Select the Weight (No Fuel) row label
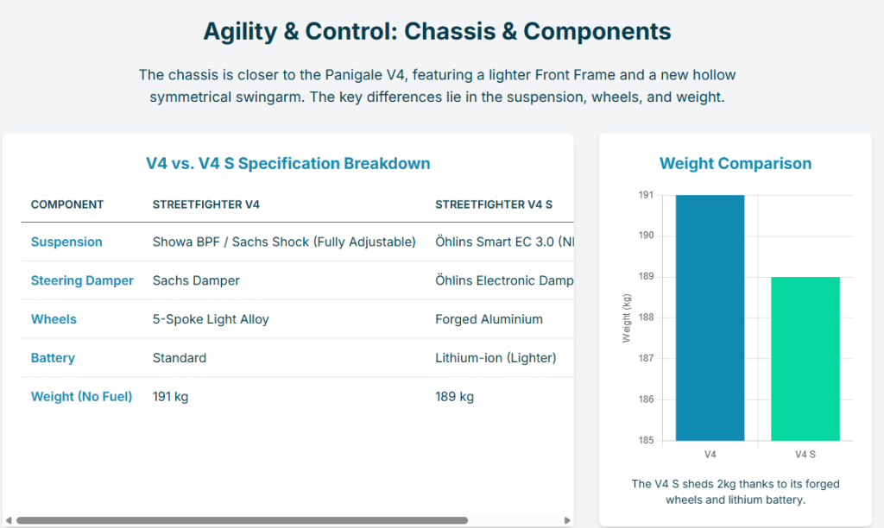Viewport: 884px width, 528px height. [x=81, y=397]
